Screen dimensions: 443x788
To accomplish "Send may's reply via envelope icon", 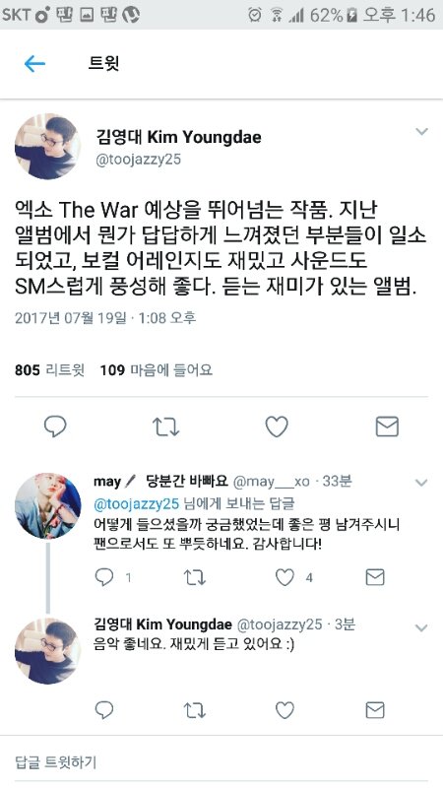I will 375,577.
